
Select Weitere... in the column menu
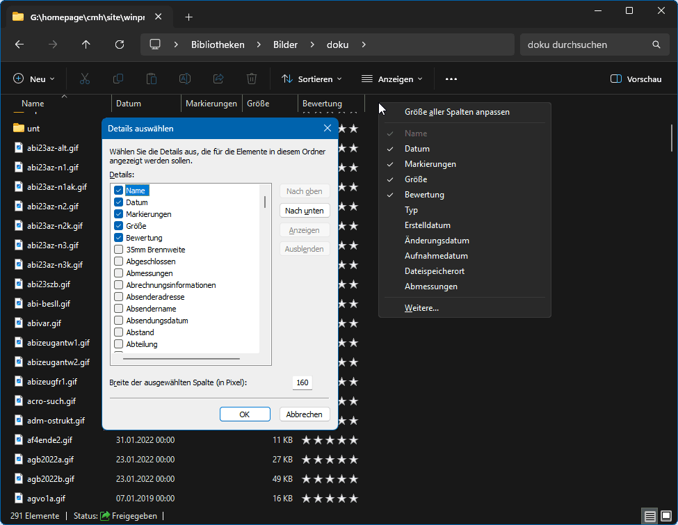click(421, 308)
